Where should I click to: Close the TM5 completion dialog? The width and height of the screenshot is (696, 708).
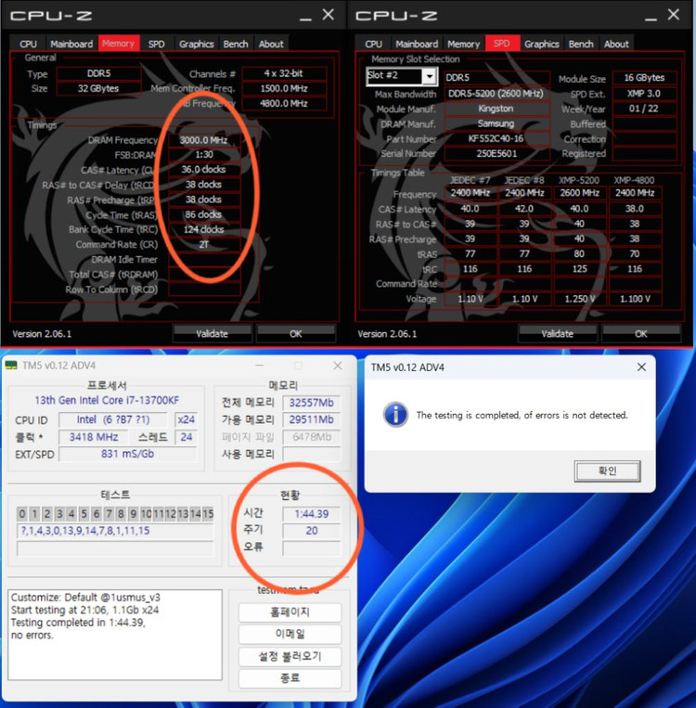coord(641,367)
